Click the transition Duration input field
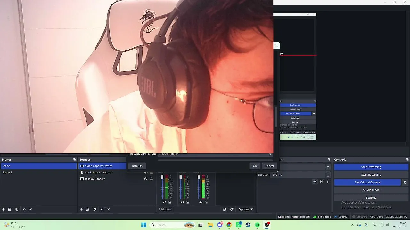This screenshot has height=230, width=410. (x=299, y=175)
